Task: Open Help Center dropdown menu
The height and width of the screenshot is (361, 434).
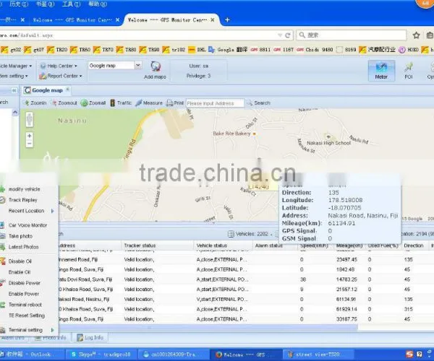Action: click(x=59, y=66)
